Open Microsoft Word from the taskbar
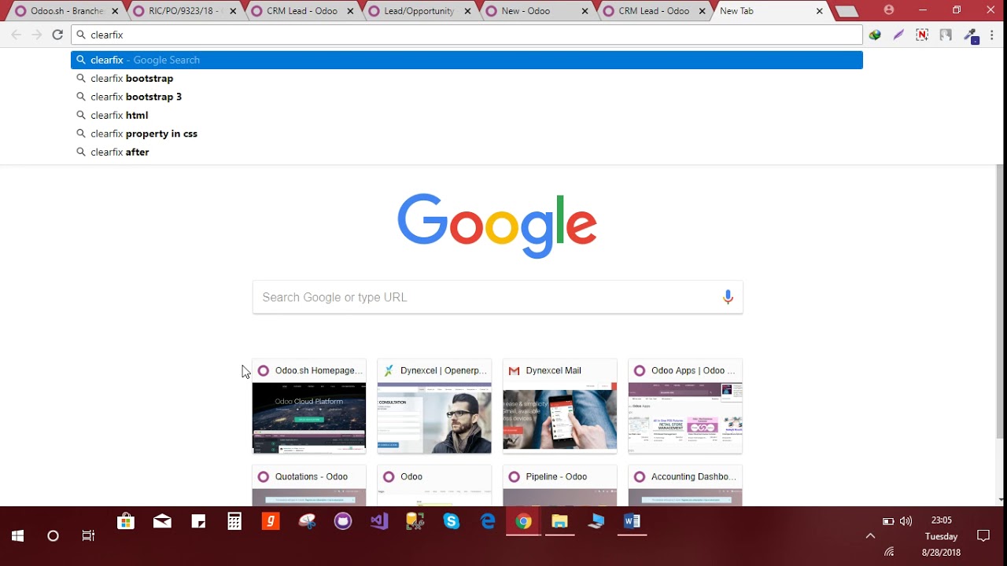1007x566 pixels. 632,521
